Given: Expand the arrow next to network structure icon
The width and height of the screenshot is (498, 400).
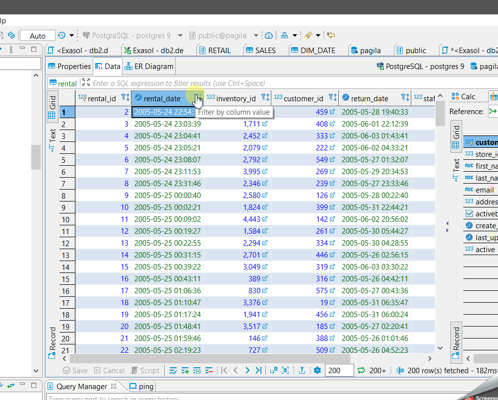Looking at the screenshot, I should pyautogui.click(x=295, y=35).
